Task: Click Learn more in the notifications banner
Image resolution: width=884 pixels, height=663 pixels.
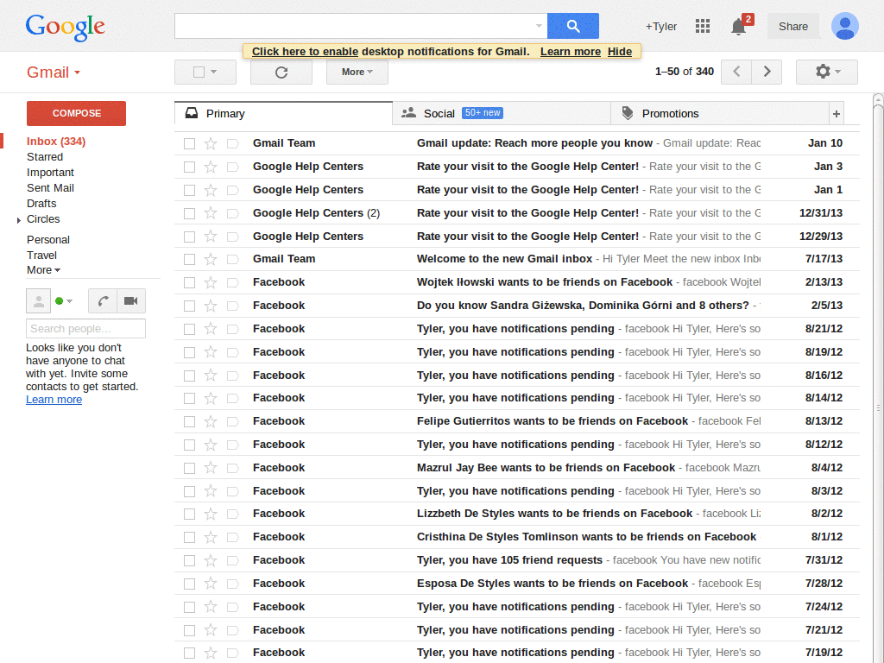Action: click(x=571, y=52)
